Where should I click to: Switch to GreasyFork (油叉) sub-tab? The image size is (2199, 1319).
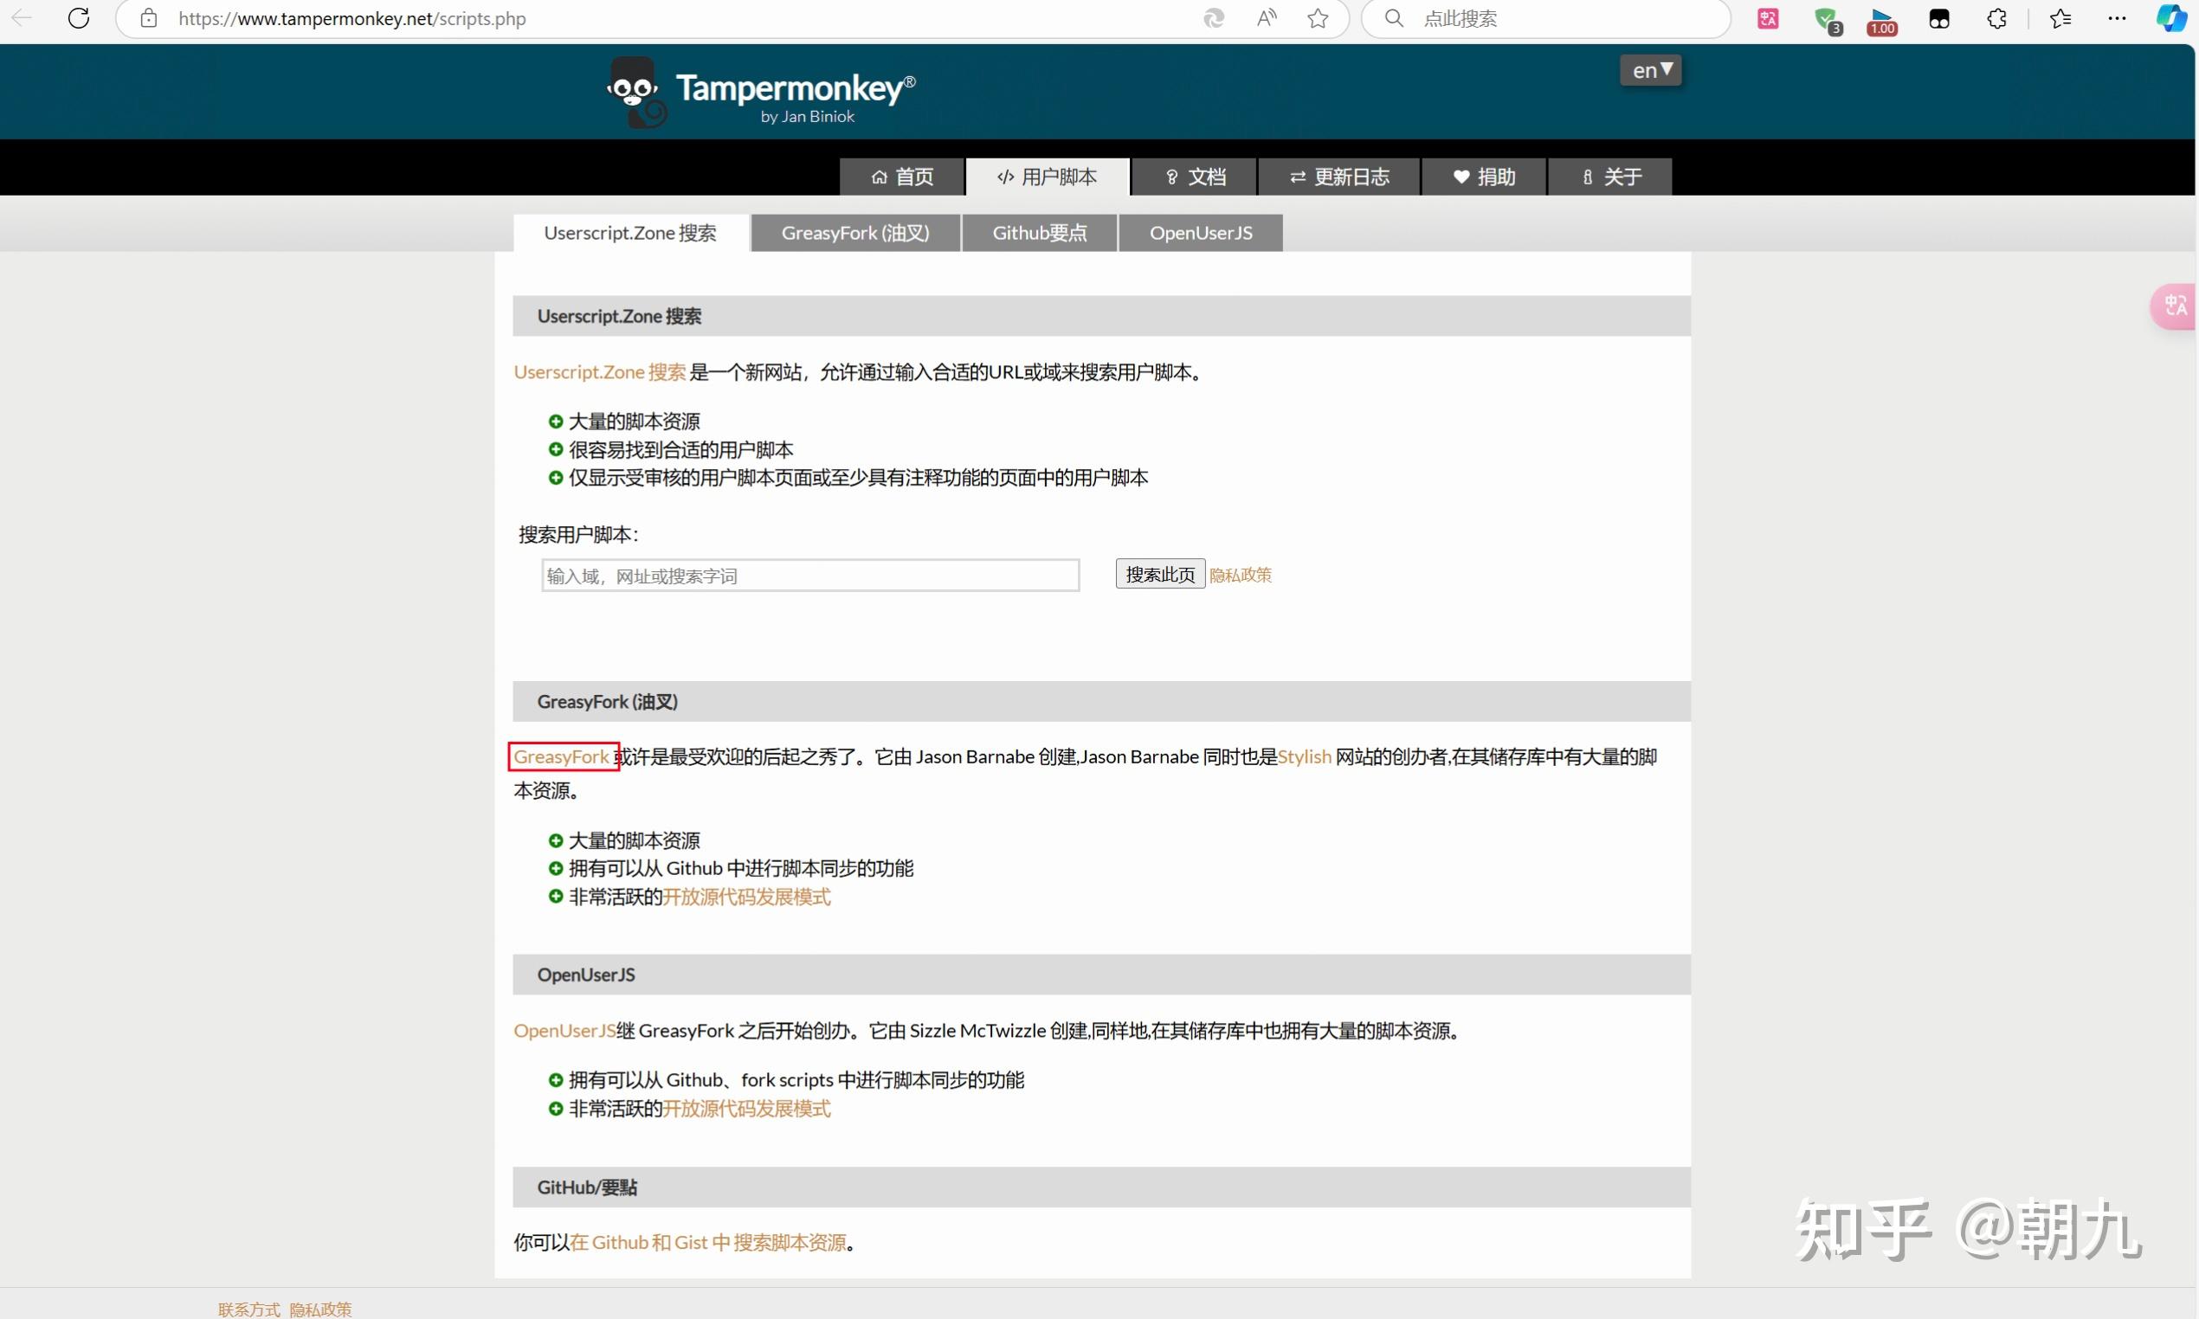pos(855,233)
